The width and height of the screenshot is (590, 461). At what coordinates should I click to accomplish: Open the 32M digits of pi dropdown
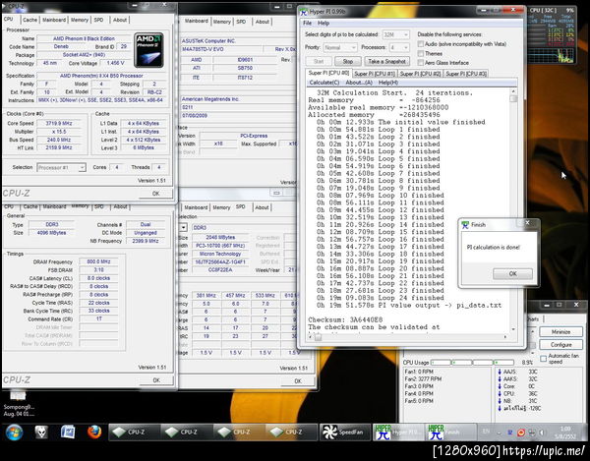click(x=395, y=34)
